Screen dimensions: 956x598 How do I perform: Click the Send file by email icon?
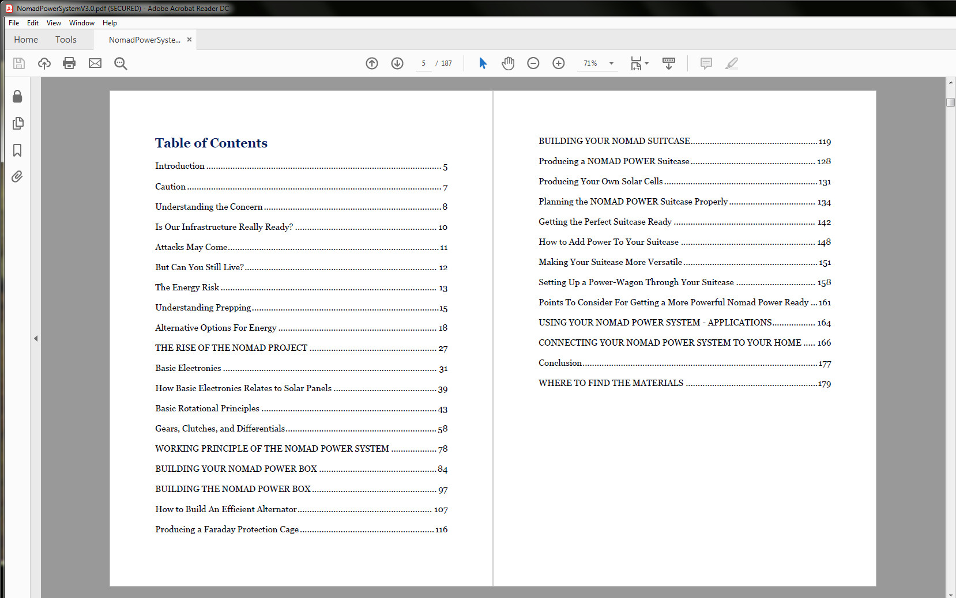pos(95,63)
